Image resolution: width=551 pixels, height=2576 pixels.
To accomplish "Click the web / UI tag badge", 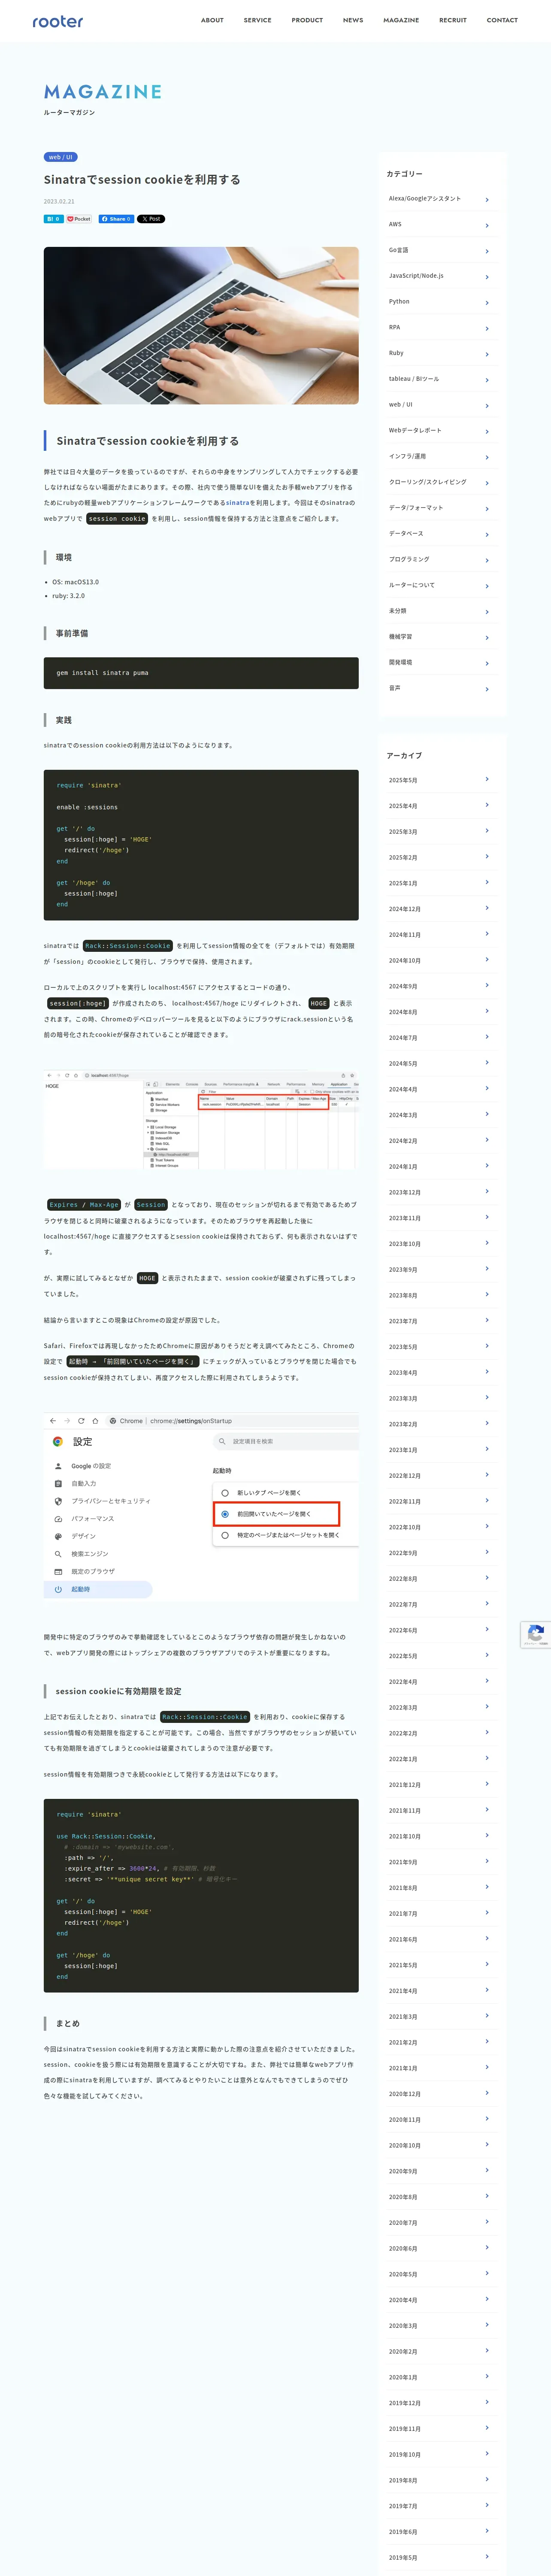I will 60,157.
